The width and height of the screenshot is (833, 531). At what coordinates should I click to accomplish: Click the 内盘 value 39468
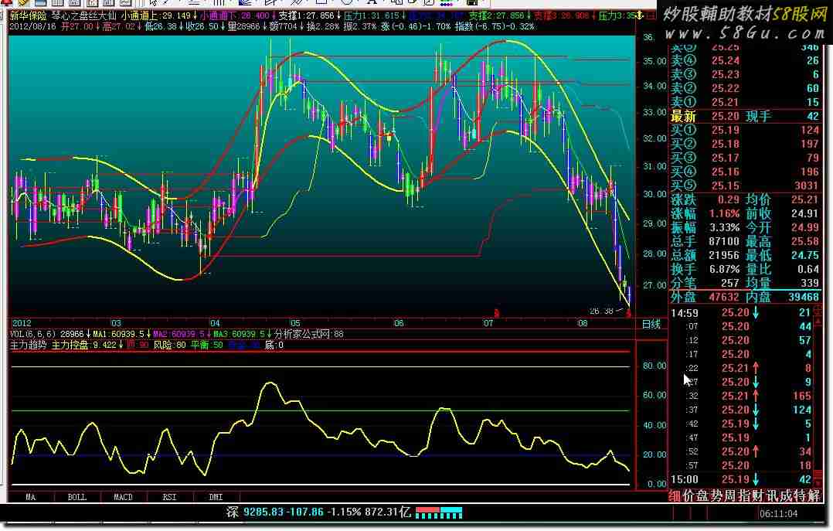804,297
